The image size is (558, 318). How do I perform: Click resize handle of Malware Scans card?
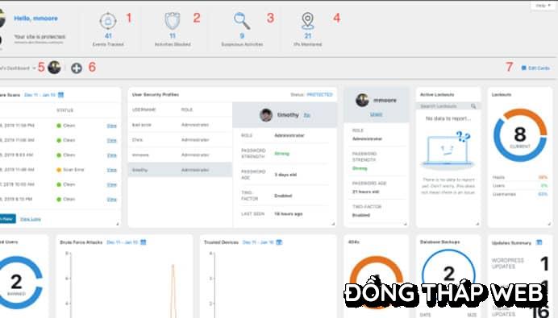[117, 224]
